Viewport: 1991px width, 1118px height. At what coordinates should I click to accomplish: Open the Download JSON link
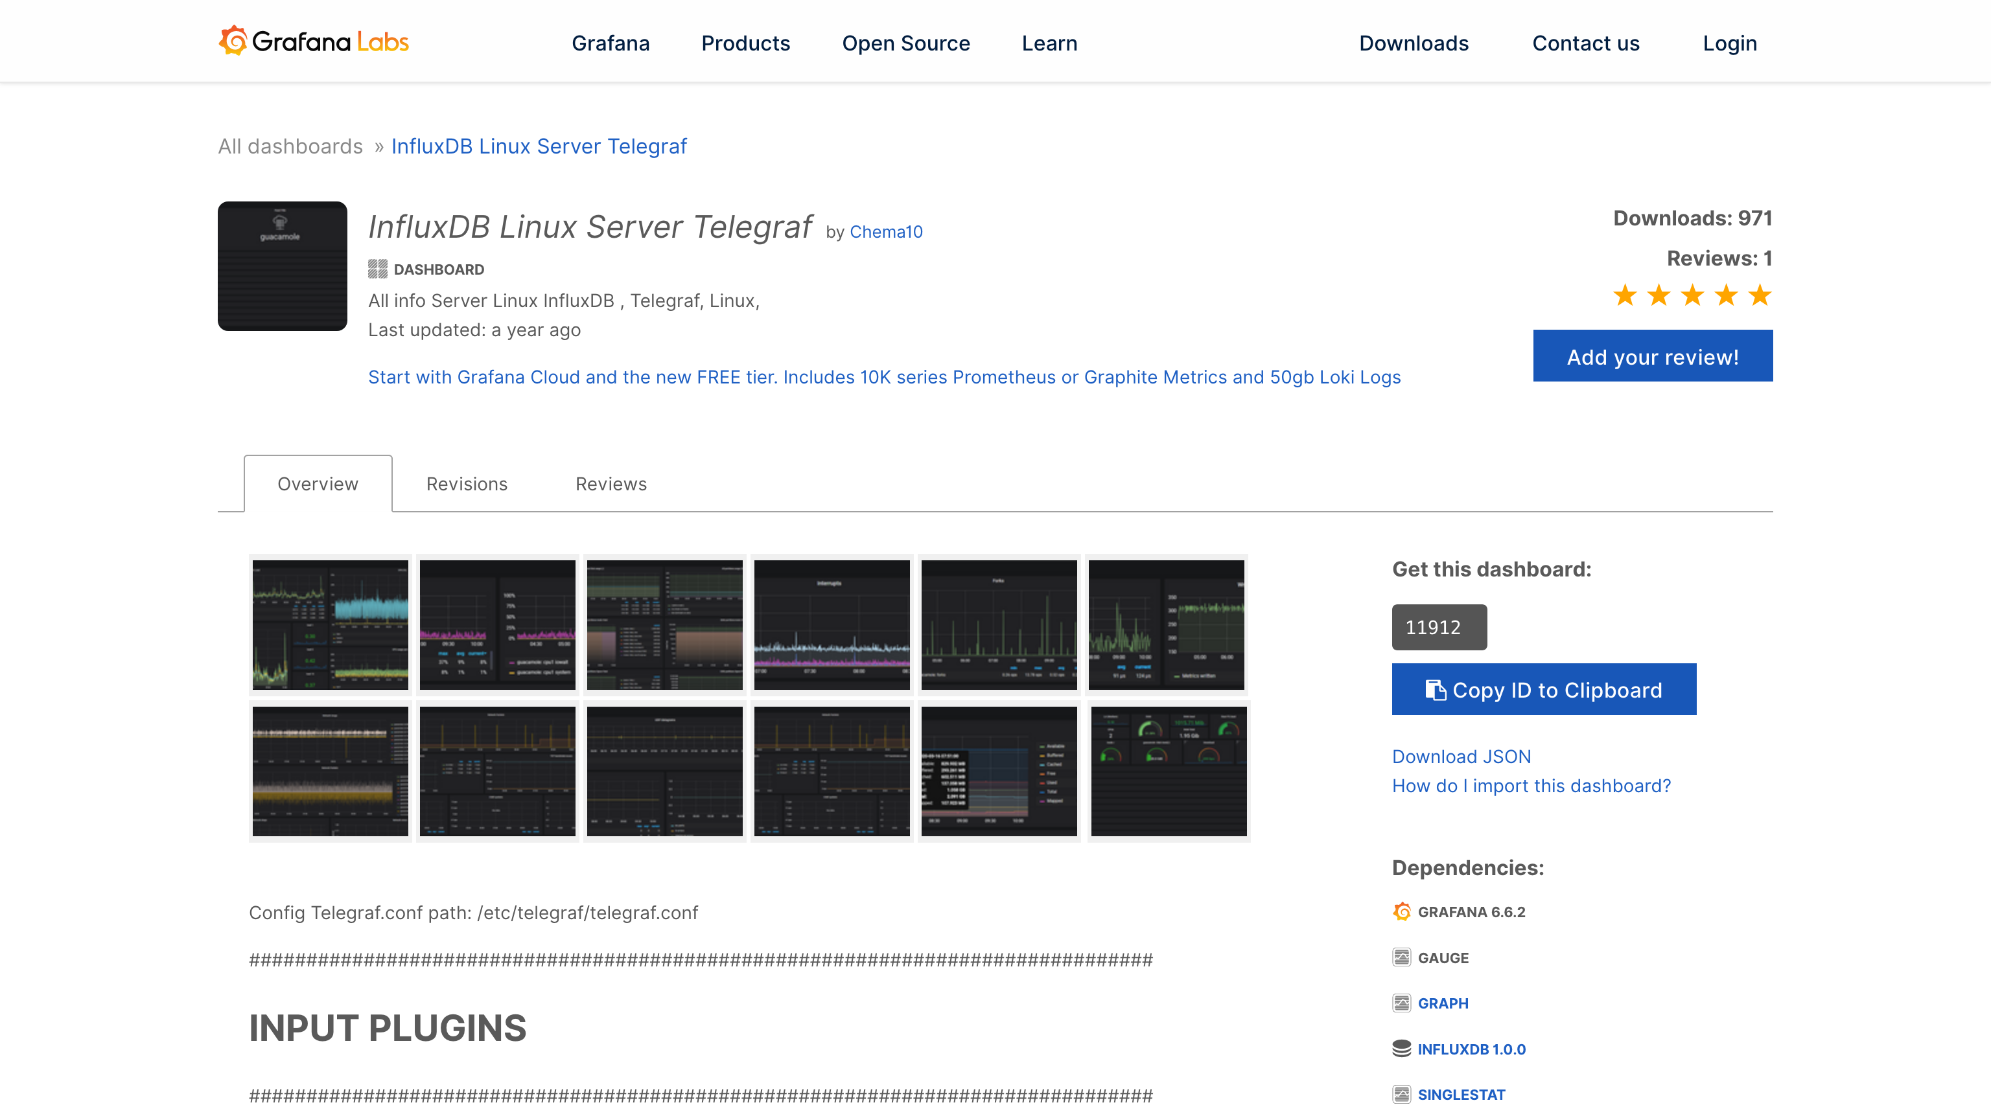[1461, 757]
